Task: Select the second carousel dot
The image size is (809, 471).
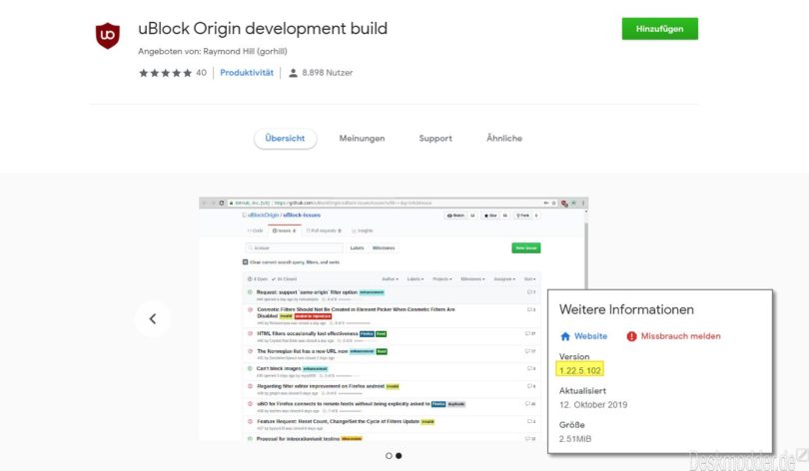Action: (x=399, y=456)
